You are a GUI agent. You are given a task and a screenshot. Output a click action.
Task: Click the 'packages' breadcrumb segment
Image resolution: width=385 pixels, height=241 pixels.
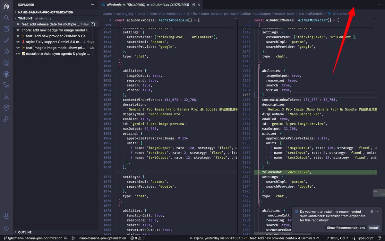[263, 14]
